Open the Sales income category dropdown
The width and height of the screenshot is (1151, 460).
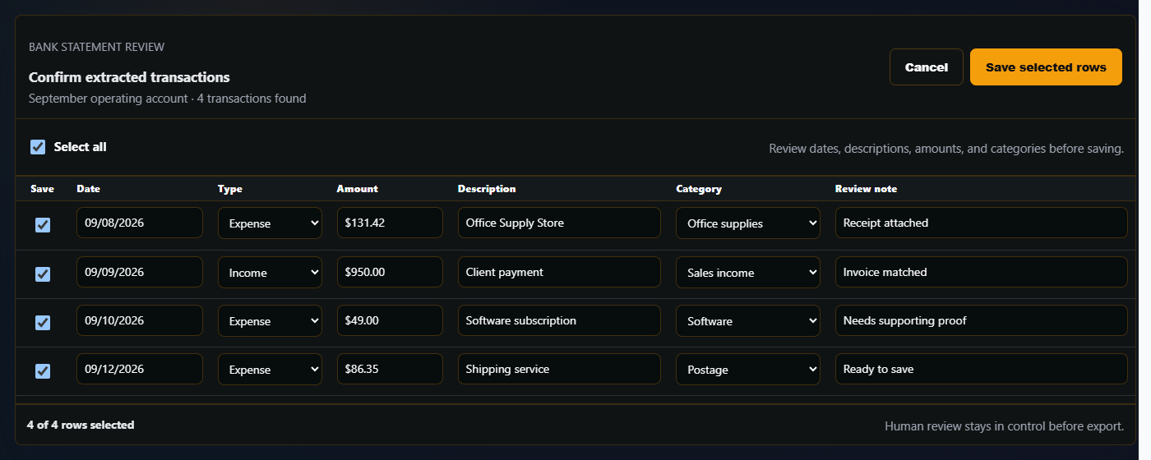tap(747, 273)
